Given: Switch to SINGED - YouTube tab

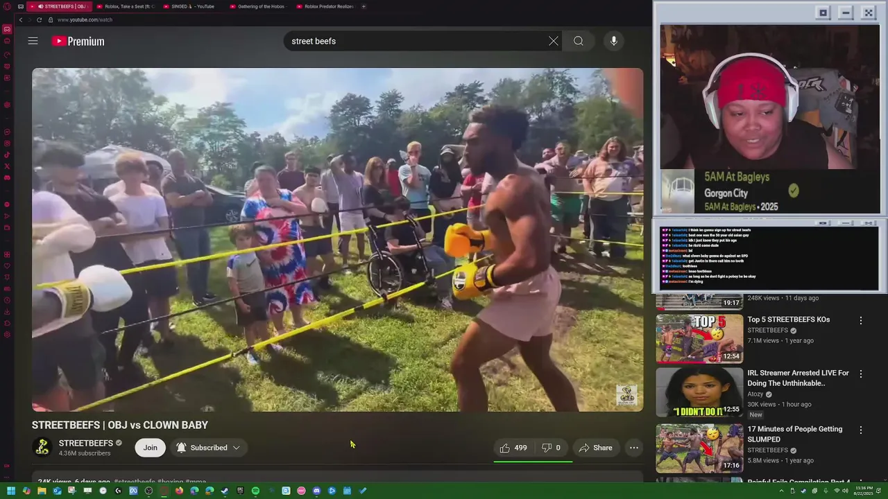Looking at the screenshot, I should pyautogui.click(x=190, y=6).
